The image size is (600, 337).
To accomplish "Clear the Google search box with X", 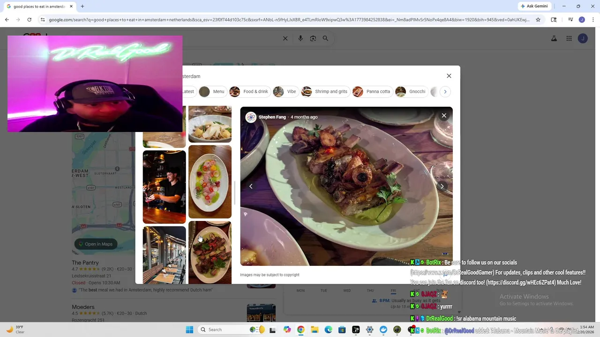I will (x=285, y=38).
